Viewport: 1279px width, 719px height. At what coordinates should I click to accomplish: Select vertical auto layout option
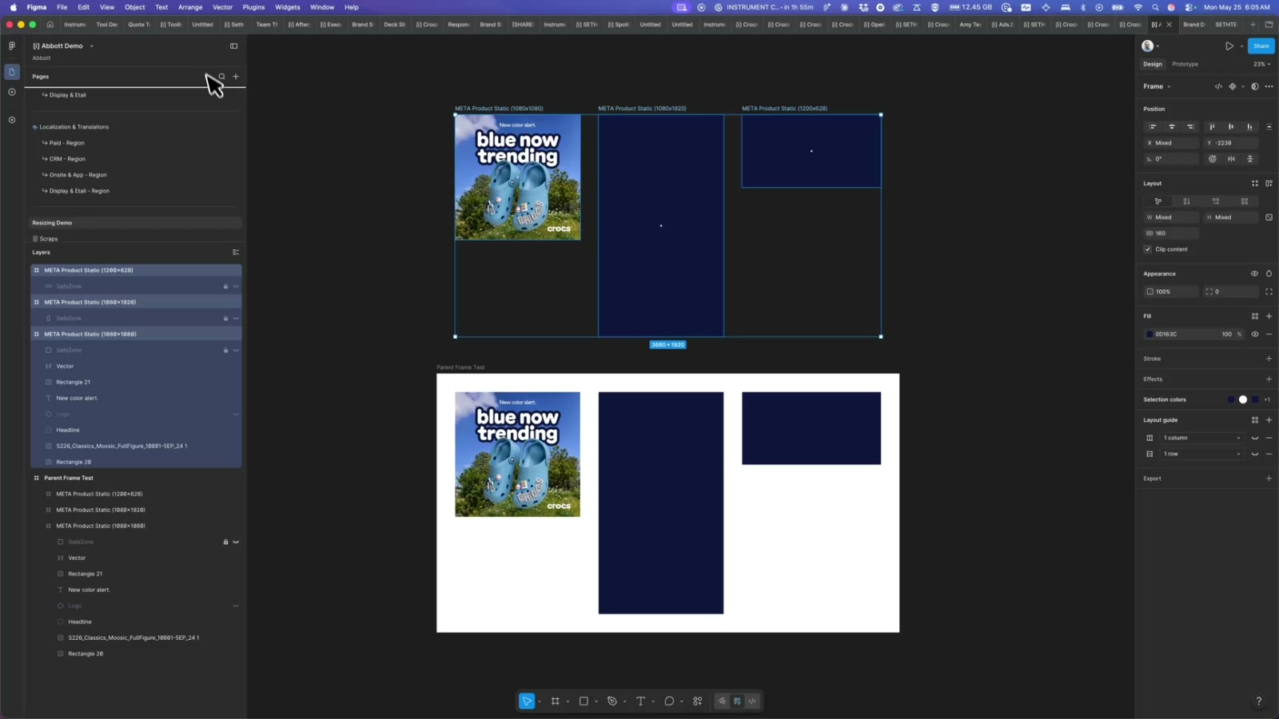(x=1186, y=201)
